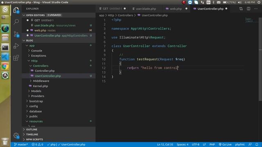Expand the Outline panel
The height and width of the screenshot is (147, 262).
[59, 129]
